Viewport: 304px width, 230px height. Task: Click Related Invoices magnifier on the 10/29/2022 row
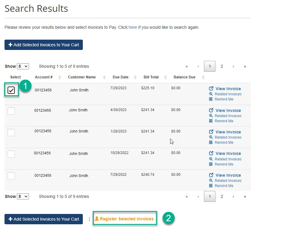(212, 159)
